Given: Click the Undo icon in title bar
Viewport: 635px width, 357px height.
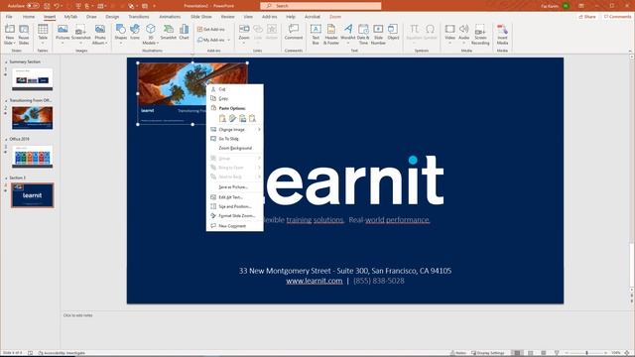Looking at the screenshot, I should pyautogui.click(x=57, y=6).
